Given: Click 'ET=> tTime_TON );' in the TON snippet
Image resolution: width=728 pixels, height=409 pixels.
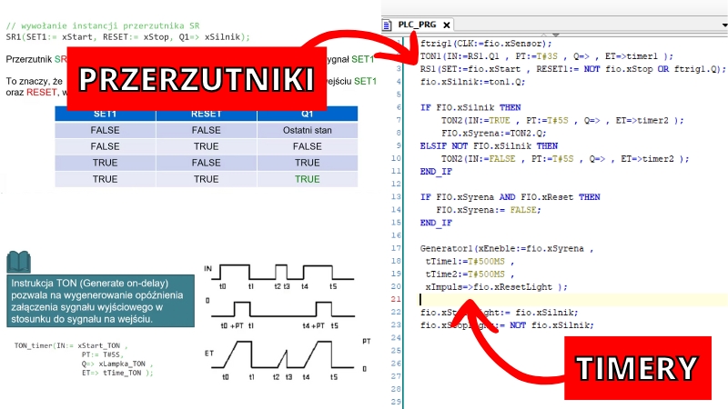Looking at the screenshot, I should (117, 373).
